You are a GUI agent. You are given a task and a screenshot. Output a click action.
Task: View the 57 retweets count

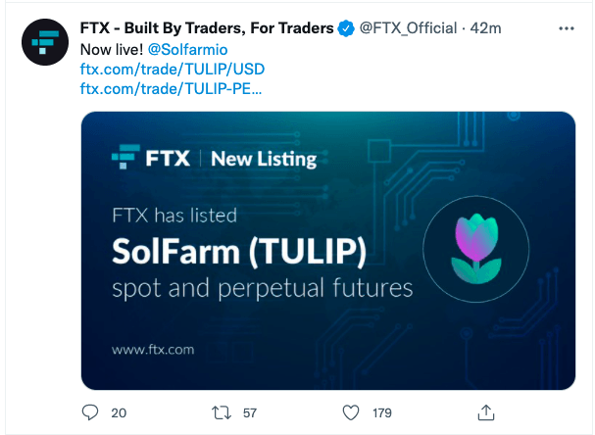point(249,412)
